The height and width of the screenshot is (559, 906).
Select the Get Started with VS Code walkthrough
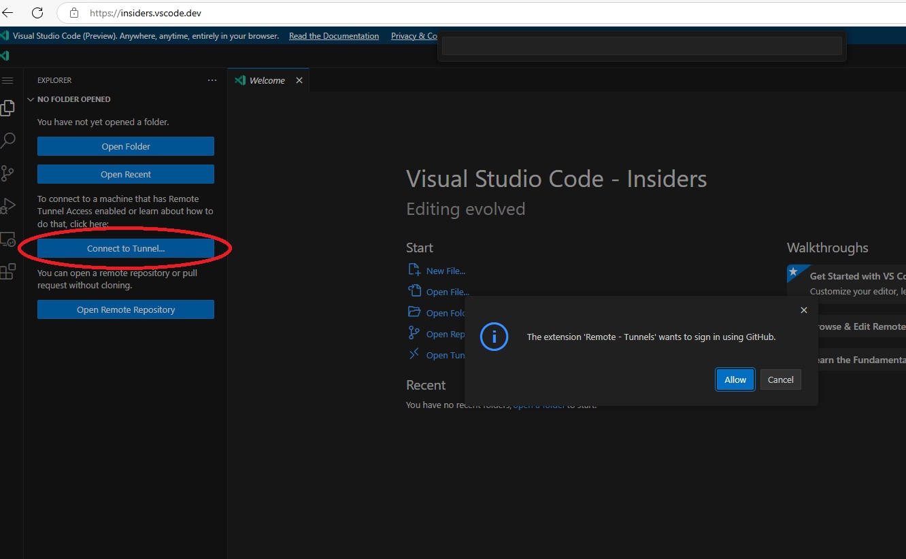pyautogui.click(x=855, y=276)
